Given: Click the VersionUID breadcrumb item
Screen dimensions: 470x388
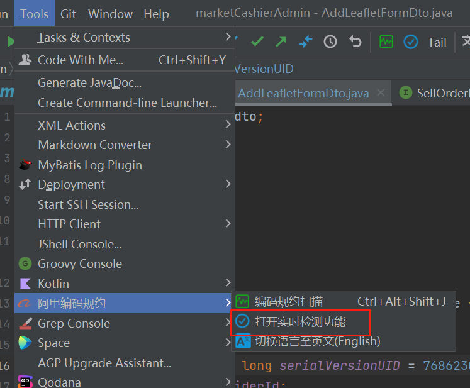Looking at the screenshot, I should tap(264, 69).
